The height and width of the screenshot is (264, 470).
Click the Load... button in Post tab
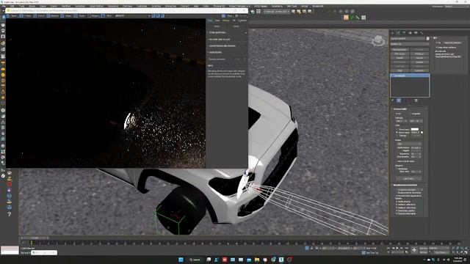pyautogui.click(x=236, y=26)
